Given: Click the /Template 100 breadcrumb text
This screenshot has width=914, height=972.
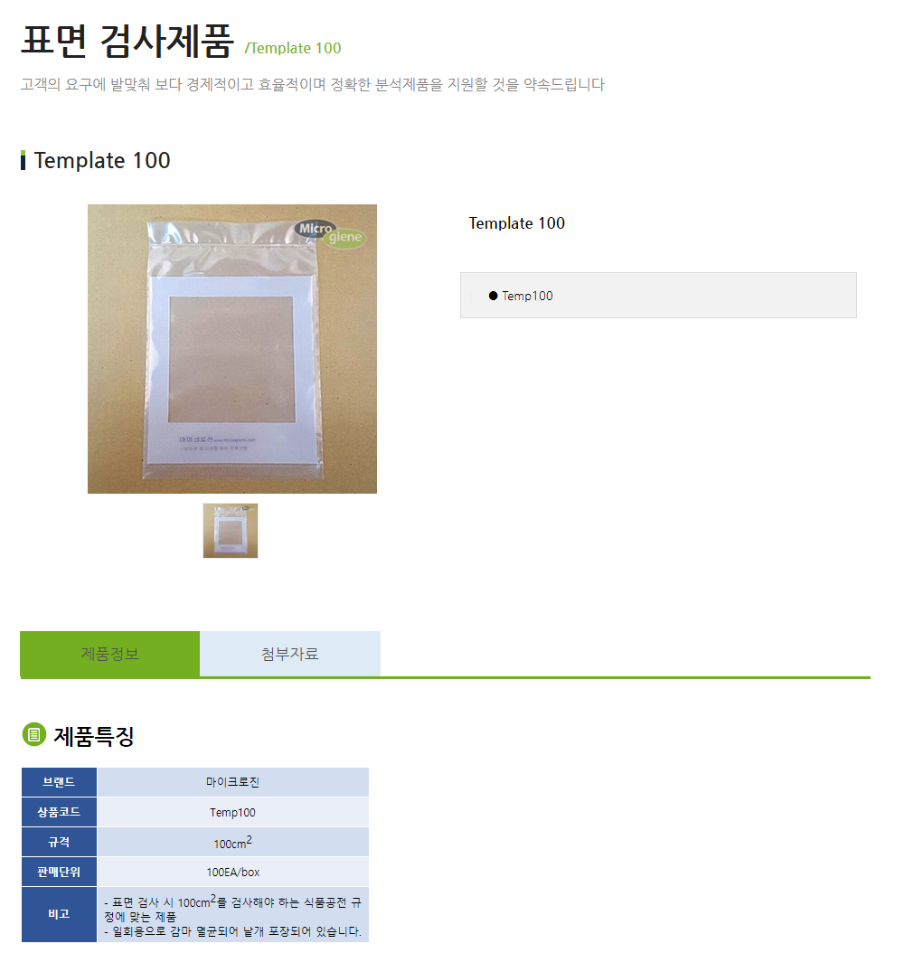Looking at the screenshot, I should pos(293,48).
